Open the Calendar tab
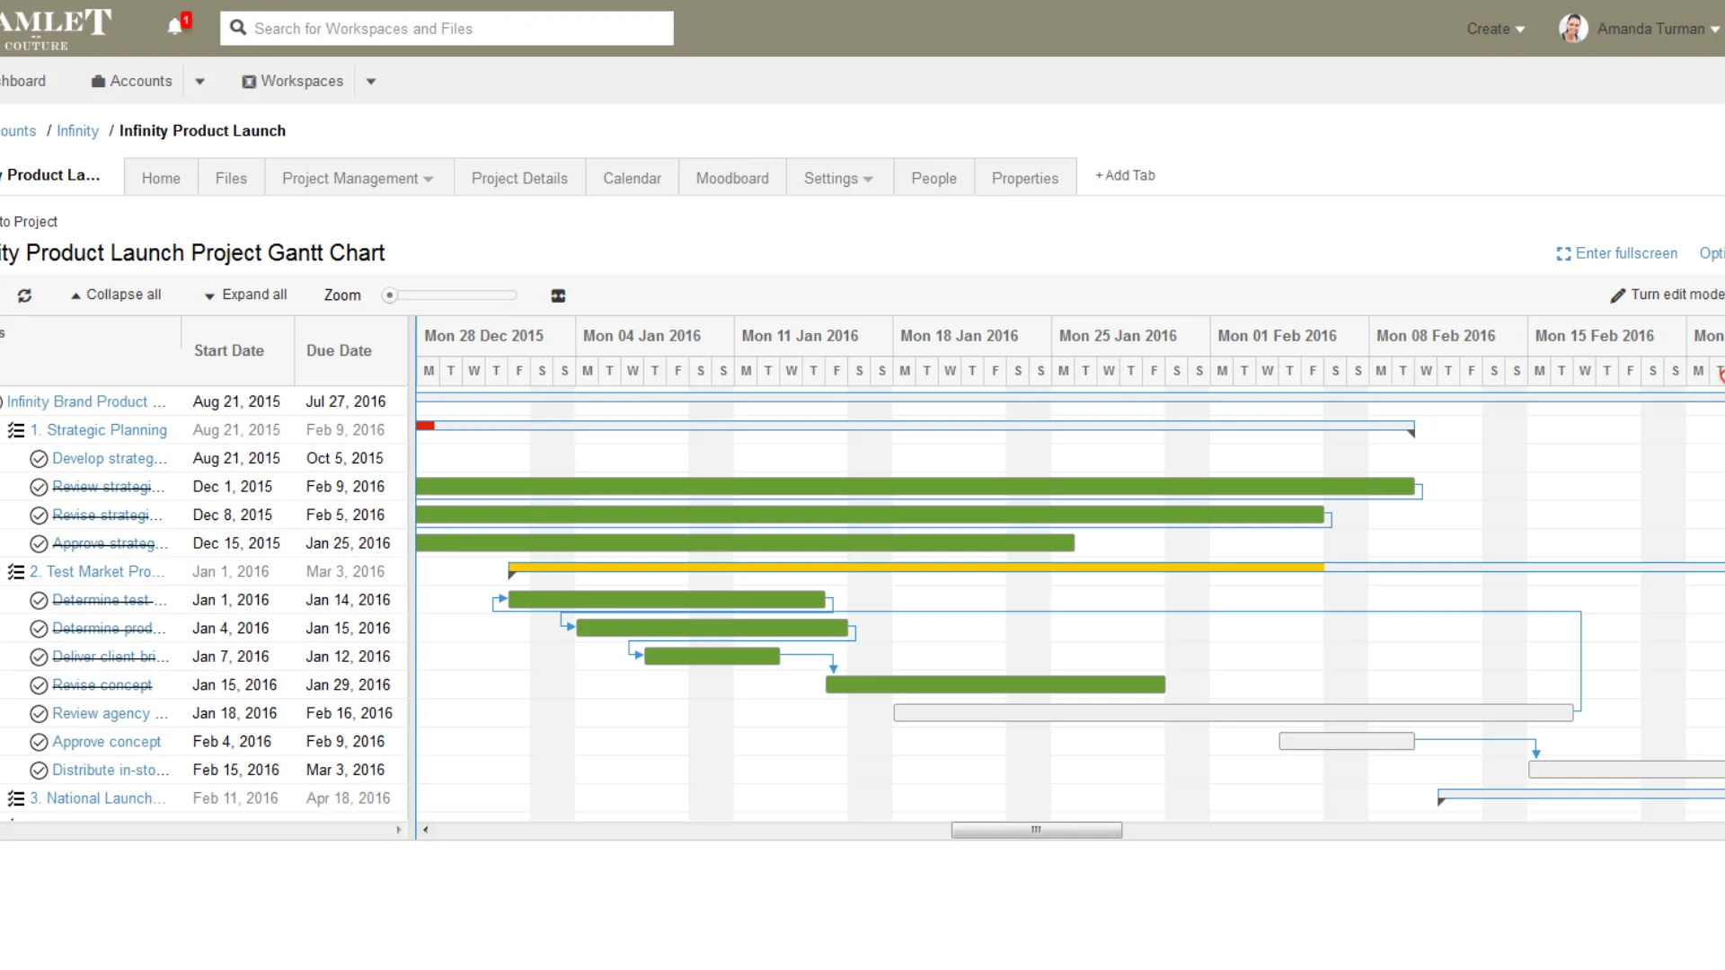The image size is (1725, 970). pyautogui.click(x=632, y=178)
